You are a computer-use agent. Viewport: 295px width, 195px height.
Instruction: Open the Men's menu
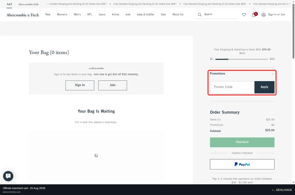pos(77,14)
